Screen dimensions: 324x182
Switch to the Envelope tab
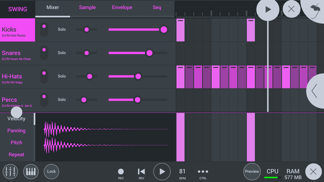click(x=122, y=8)
